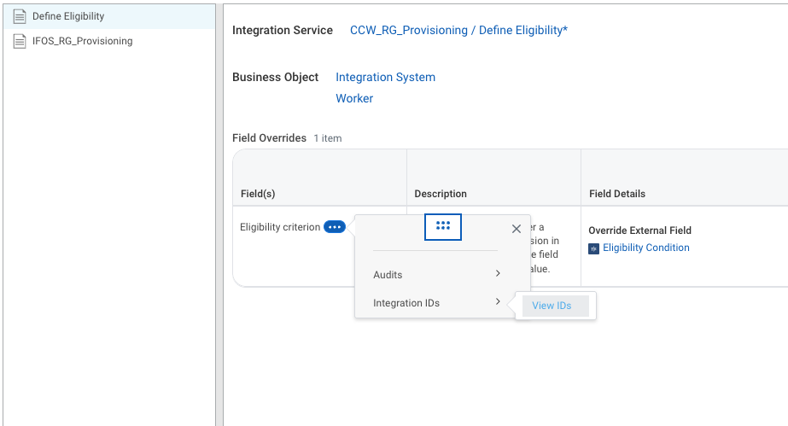
Task: Open the Integration System business object link
Action: point(385,77)
